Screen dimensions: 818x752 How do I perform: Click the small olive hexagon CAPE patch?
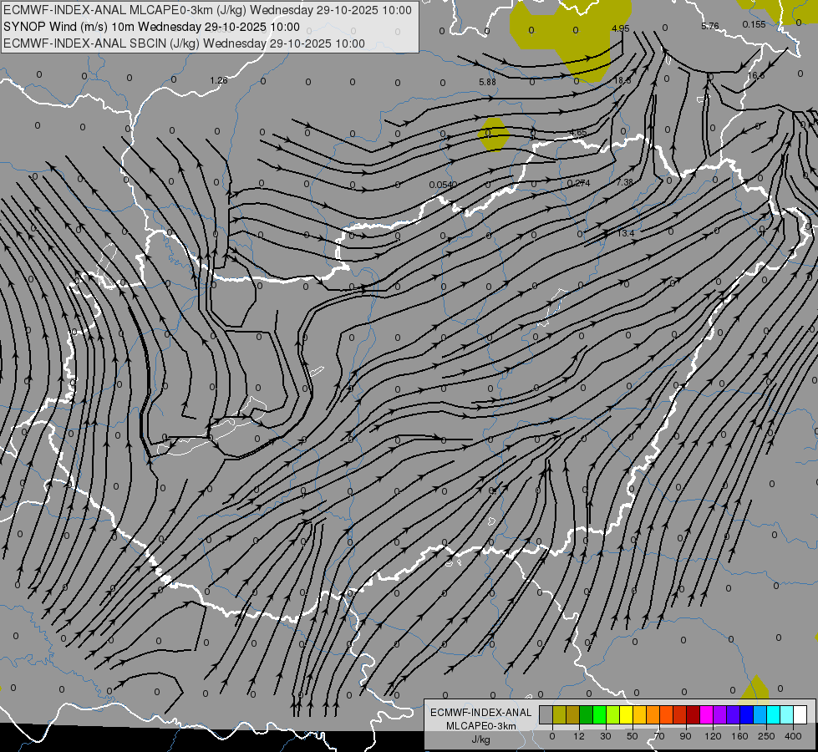[494, 134]
